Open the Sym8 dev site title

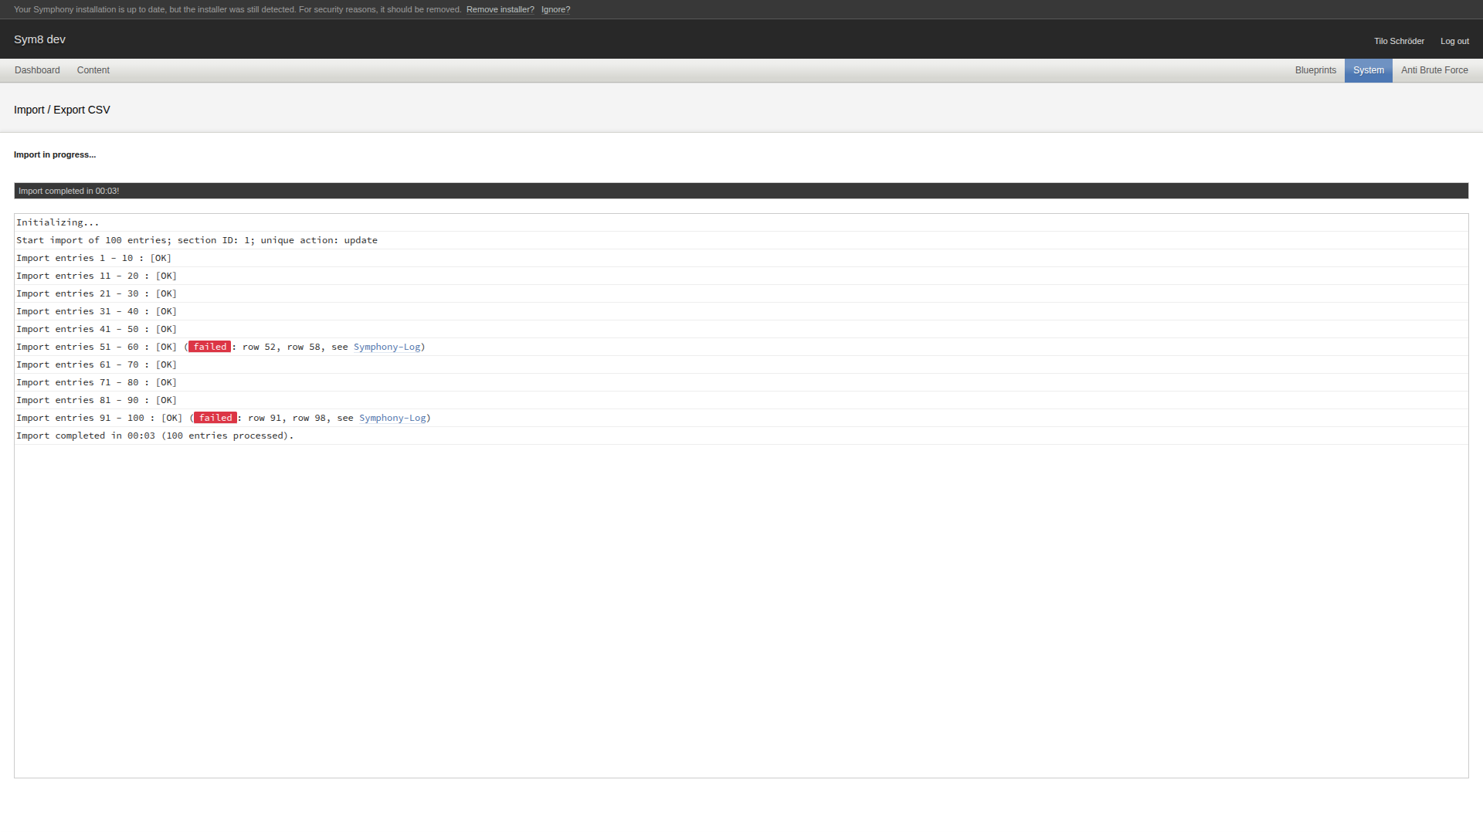pyautogui.click(x=39, y=39)
